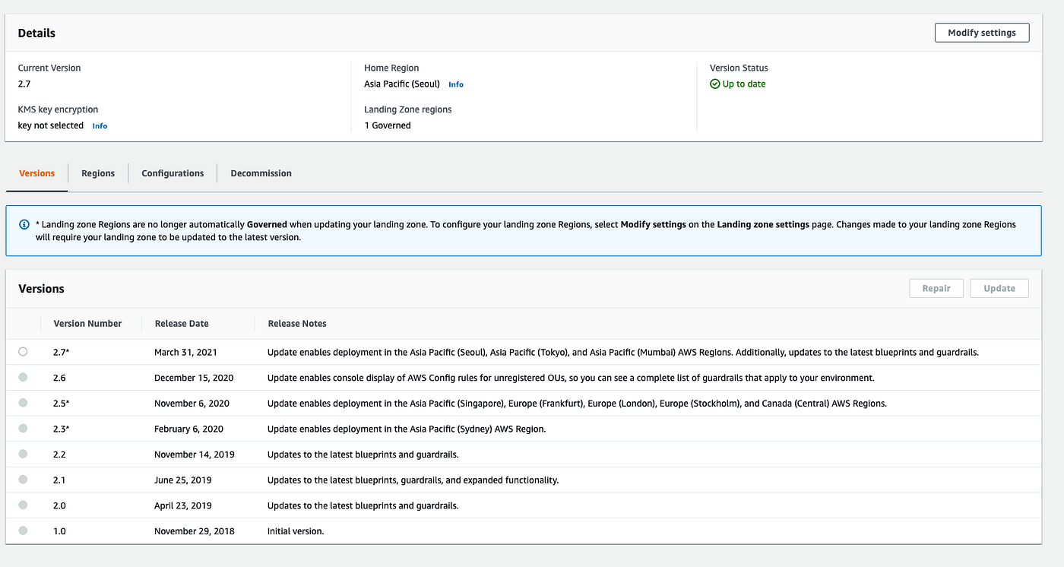Sort by the Version Number column header
1064x567 pixels.
point(87,323)
